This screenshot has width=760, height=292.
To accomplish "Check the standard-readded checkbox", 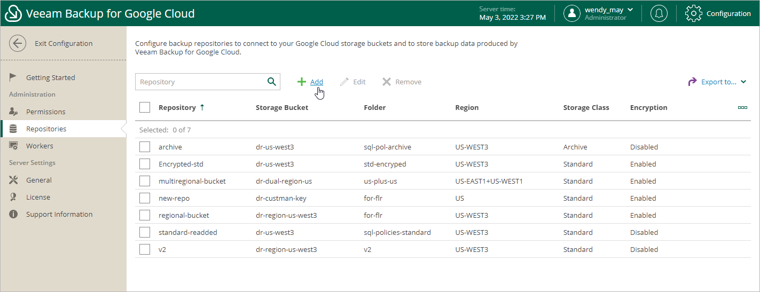I will point(145,232).
